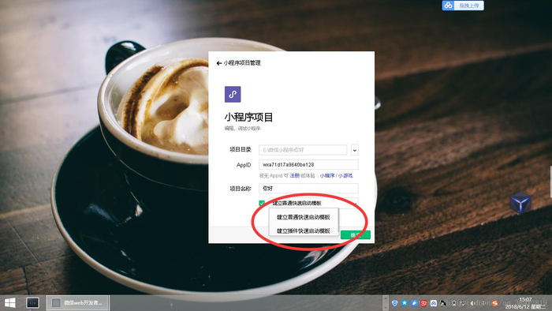Click the Sogou input method tray icon
This screenshot has width=552, height=311.
(494, 303)
